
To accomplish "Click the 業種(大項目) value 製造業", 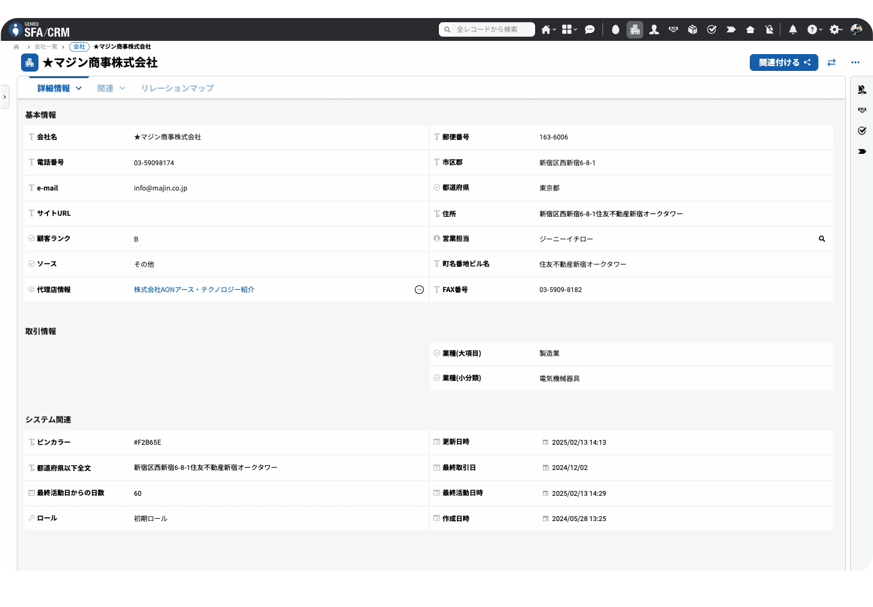I will coord(550,353).
